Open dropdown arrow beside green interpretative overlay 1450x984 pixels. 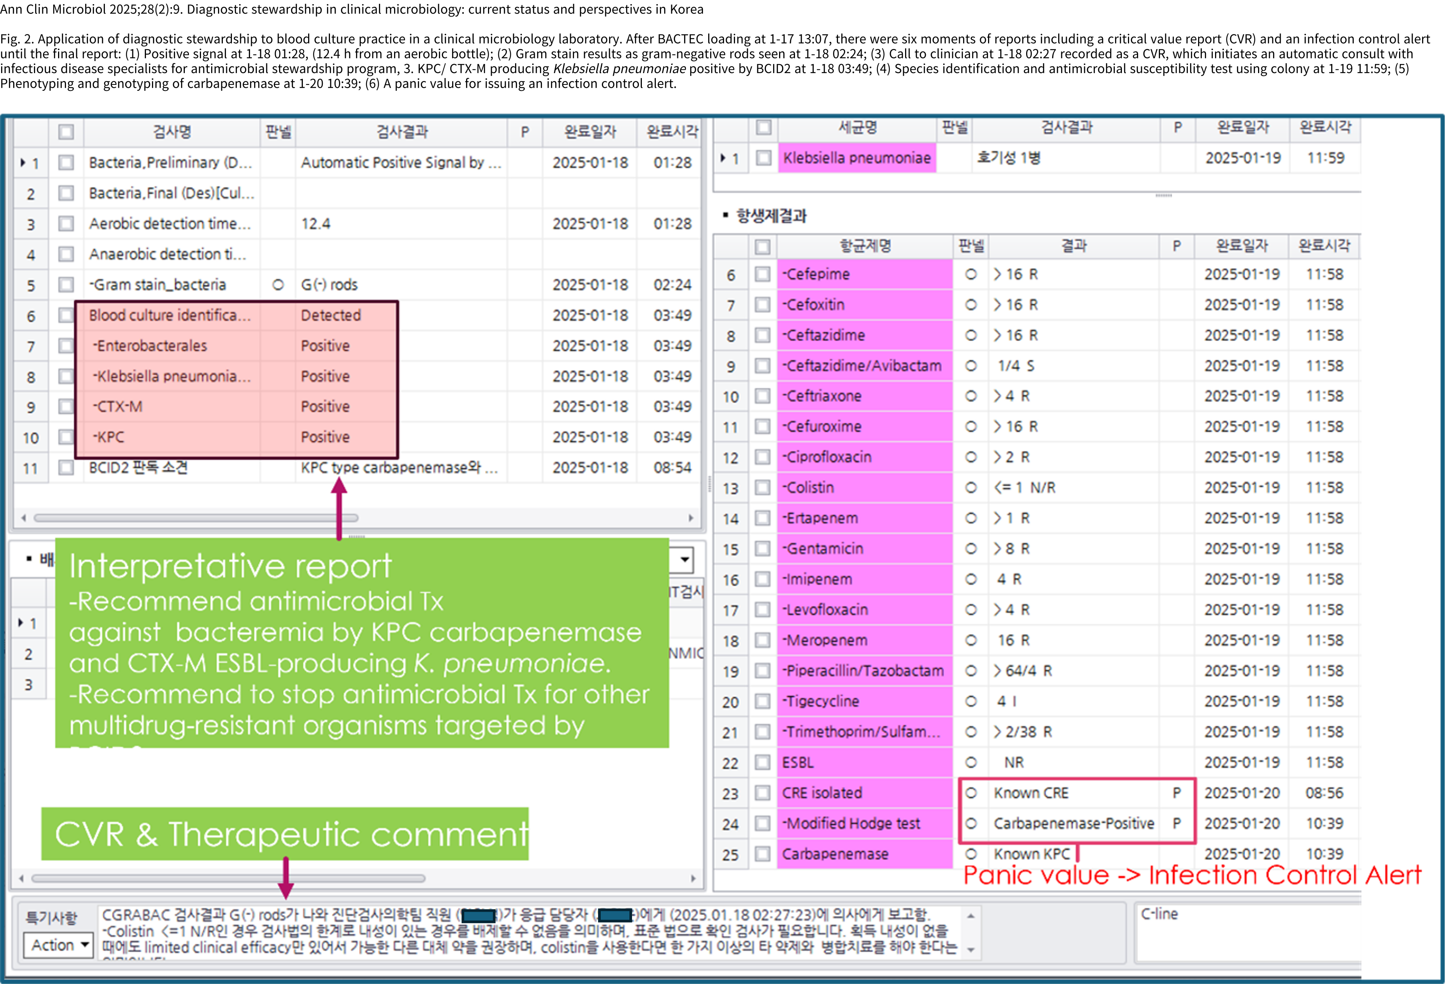pos(684,559)
